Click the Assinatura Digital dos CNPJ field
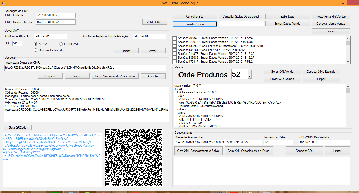This screenshot has height=193, width=359. (x=85, y=68)
